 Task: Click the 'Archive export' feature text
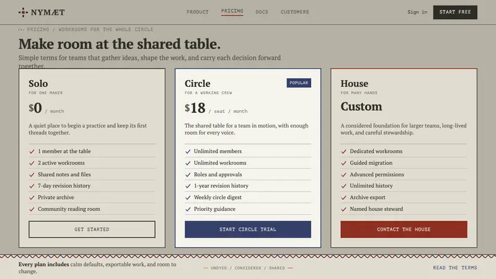click(x=368, y=197)
